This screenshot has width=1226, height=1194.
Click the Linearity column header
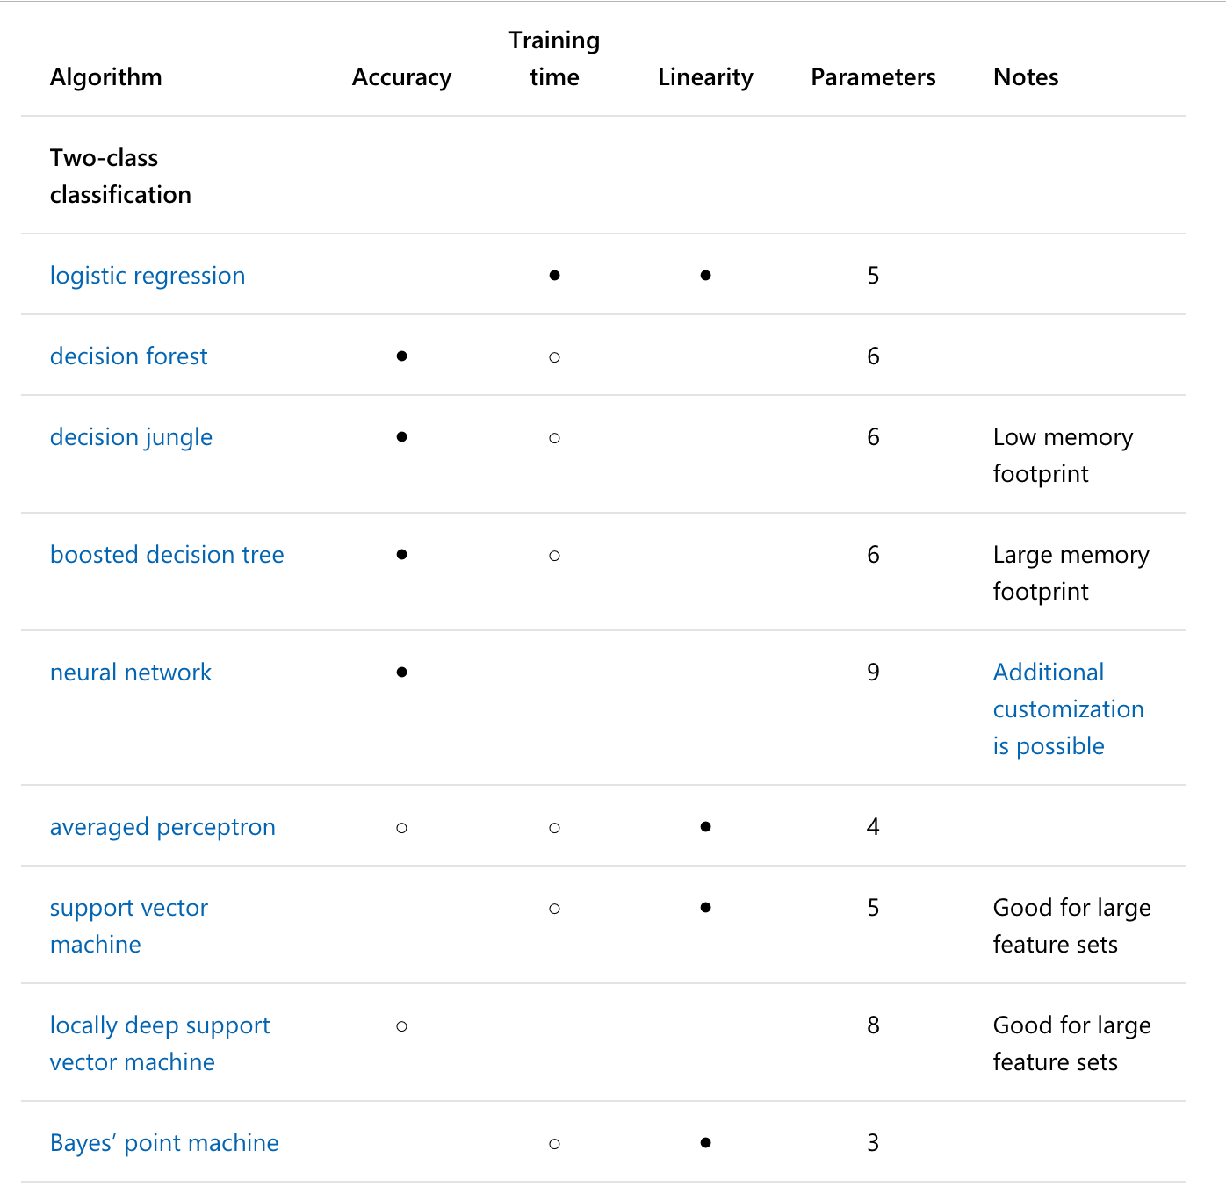pos(705,77)
